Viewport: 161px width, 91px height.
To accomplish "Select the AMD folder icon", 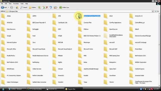I will point(54,16).
